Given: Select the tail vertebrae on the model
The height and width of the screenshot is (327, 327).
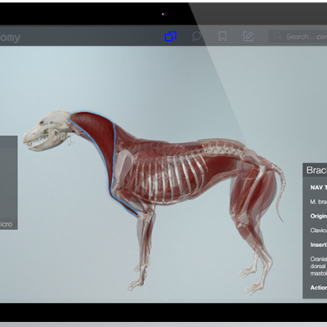Looking at the screenshot, I should tap(280, 190).
